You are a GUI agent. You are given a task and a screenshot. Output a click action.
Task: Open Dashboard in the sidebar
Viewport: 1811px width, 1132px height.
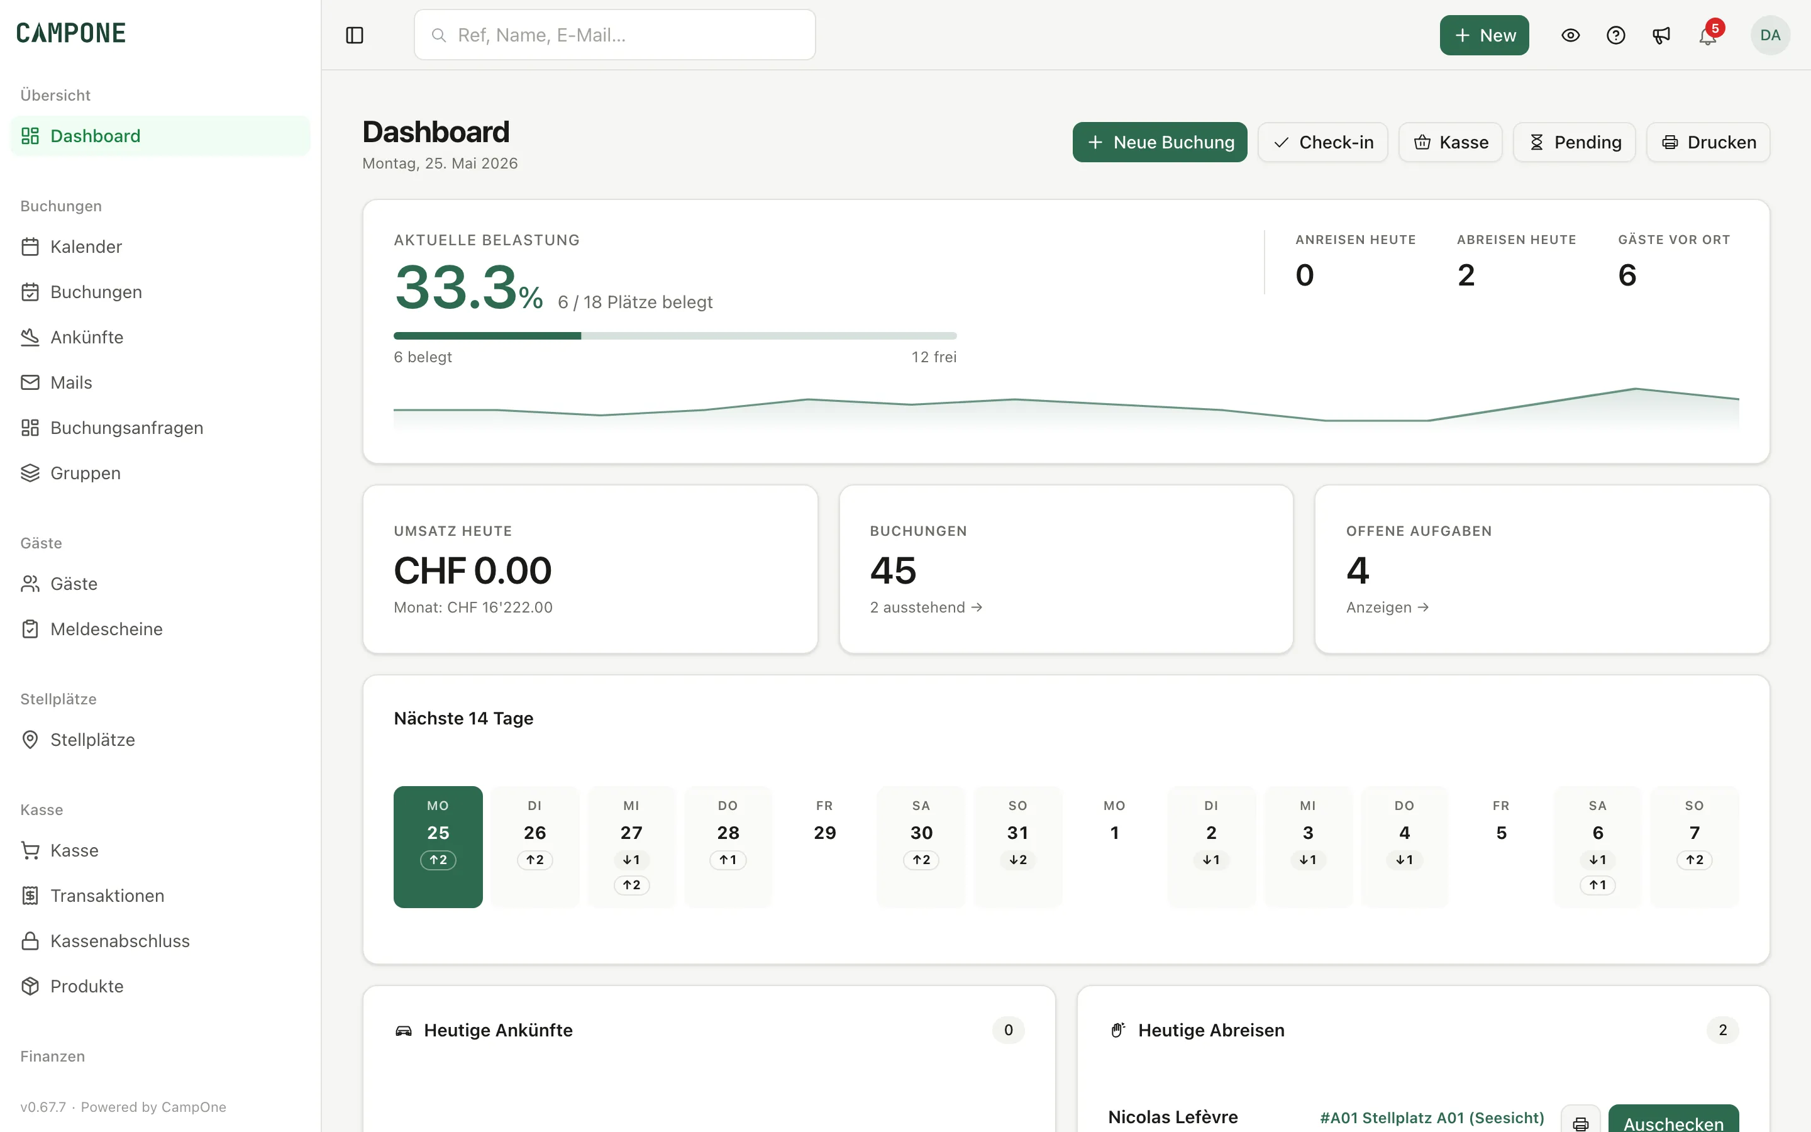coord(160,136)
